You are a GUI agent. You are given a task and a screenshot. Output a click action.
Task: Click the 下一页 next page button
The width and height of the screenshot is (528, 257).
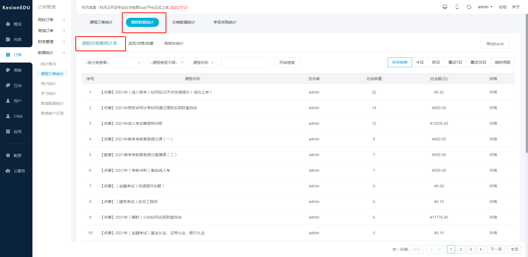pos(496,249)
